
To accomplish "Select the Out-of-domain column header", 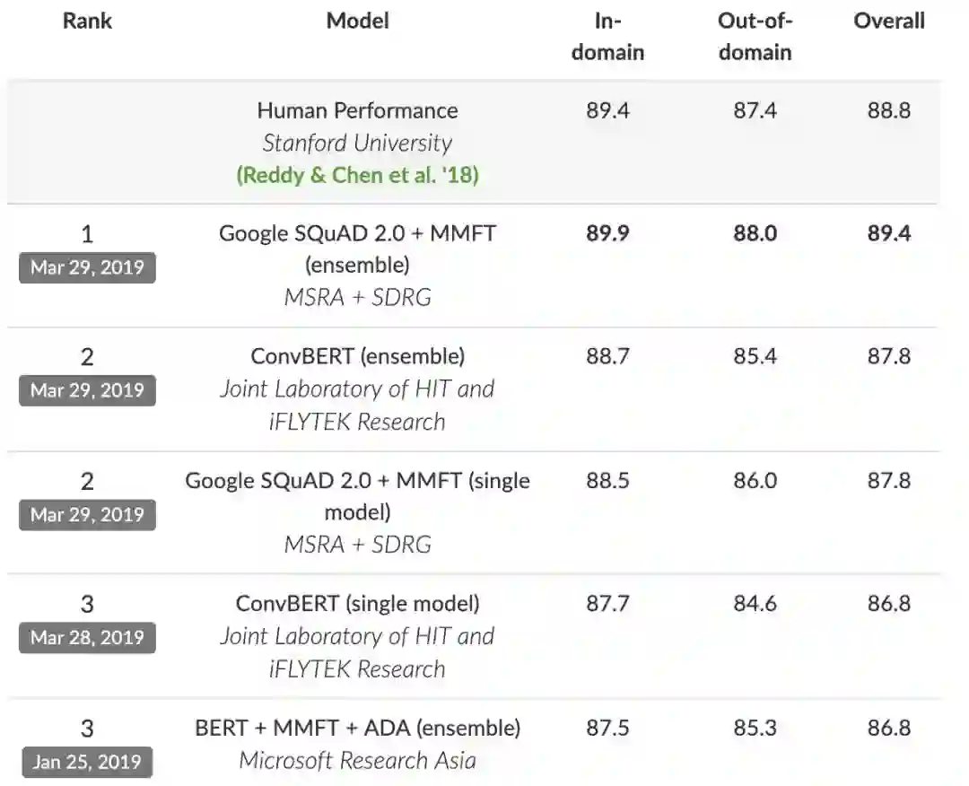I will pyautogui.click(x=755, y=36).
